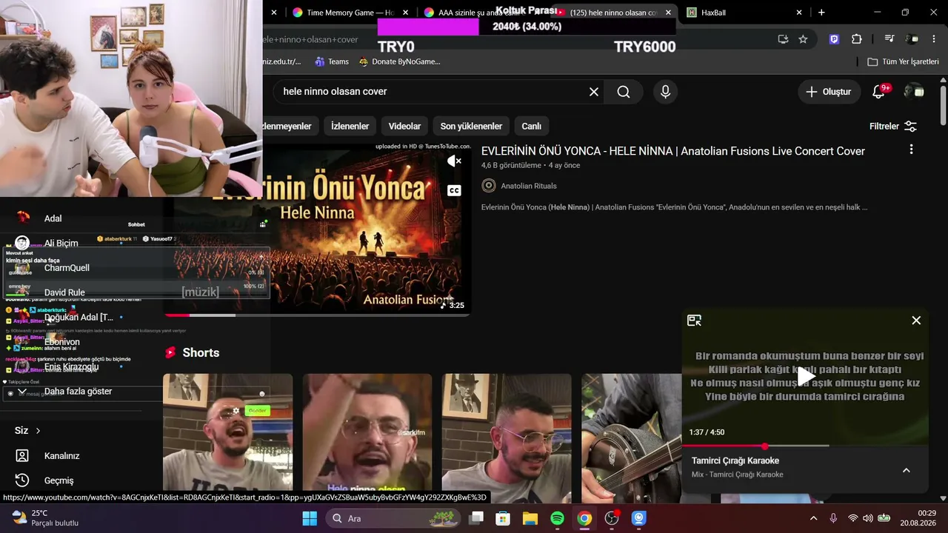
Task: Open the Tüm Yer İşaretleri bookmarks folder
Action: point(903,61)
